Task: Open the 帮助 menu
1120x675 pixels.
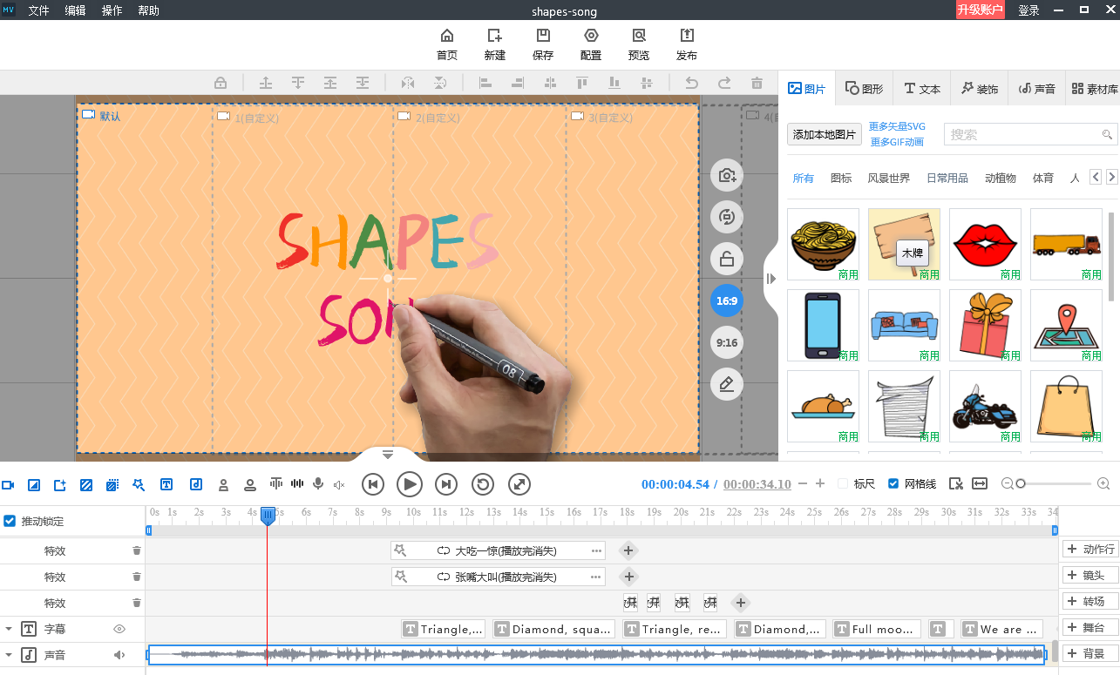Action: point(149,10)
